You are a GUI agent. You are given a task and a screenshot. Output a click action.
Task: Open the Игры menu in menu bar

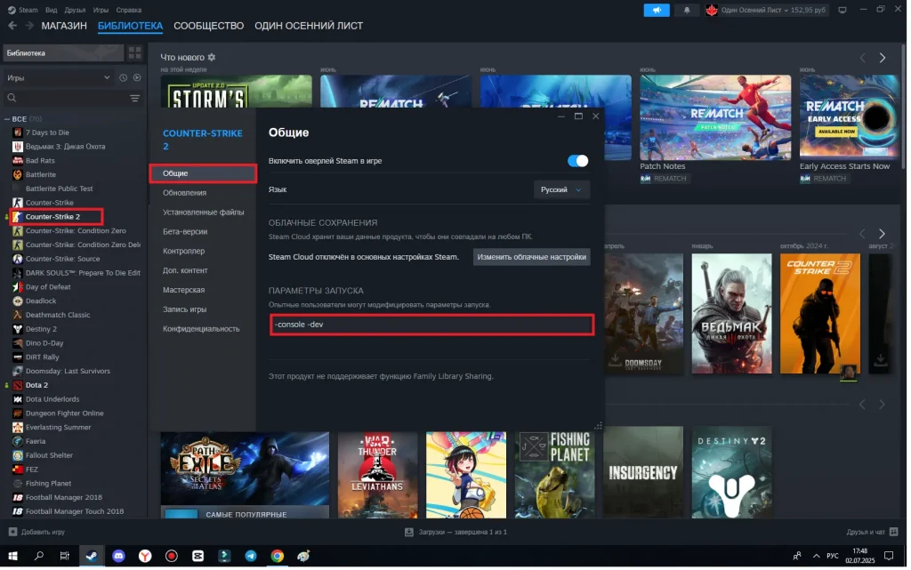pyautogui.click(x=101, y=10)
